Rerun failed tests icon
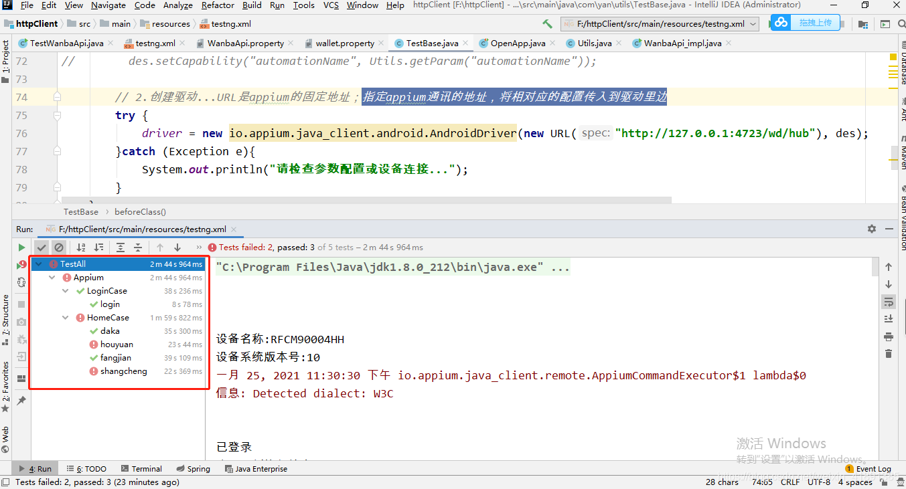This screenshot has height=489, width=906. [x=21, y=265]
